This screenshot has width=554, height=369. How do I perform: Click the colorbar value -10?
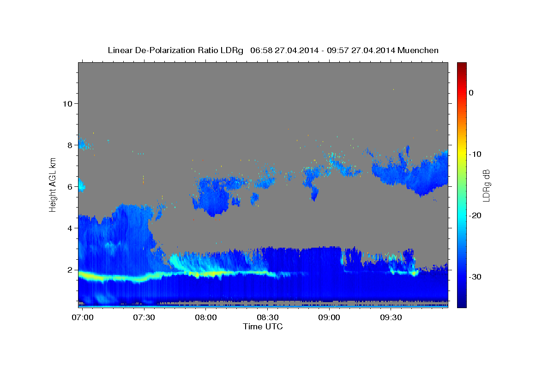[475, 154]
